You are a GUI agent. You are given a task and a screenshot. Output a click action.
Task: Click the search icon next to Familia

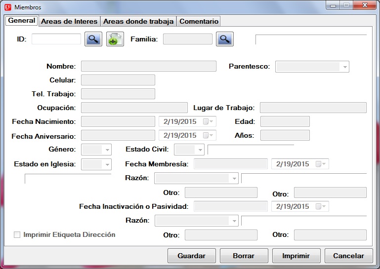[x=224, y=39]
